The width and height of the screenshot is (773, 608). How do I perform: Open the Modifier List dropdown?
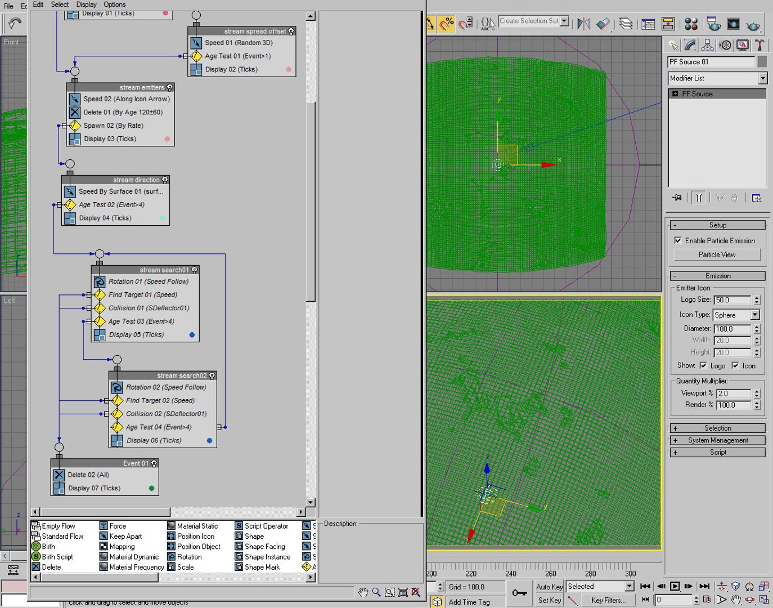pyautogui.click(x=717, y=78)
